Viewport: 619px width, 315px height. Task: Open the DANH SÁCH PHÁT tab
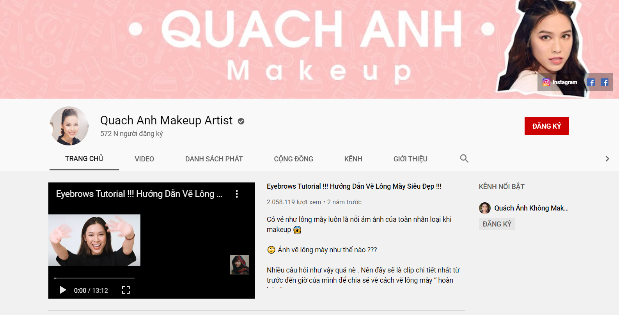point(214,159)
